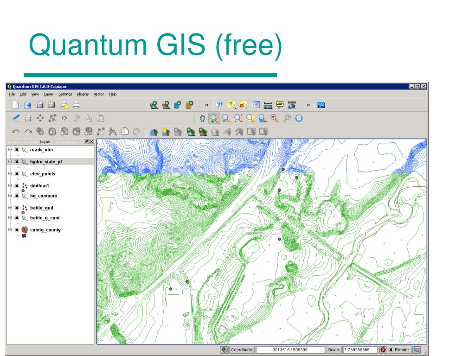This screenshot has width=475, height=356.
Task: Select the hydro_state_pl layer name
Action: coord(46,162)
